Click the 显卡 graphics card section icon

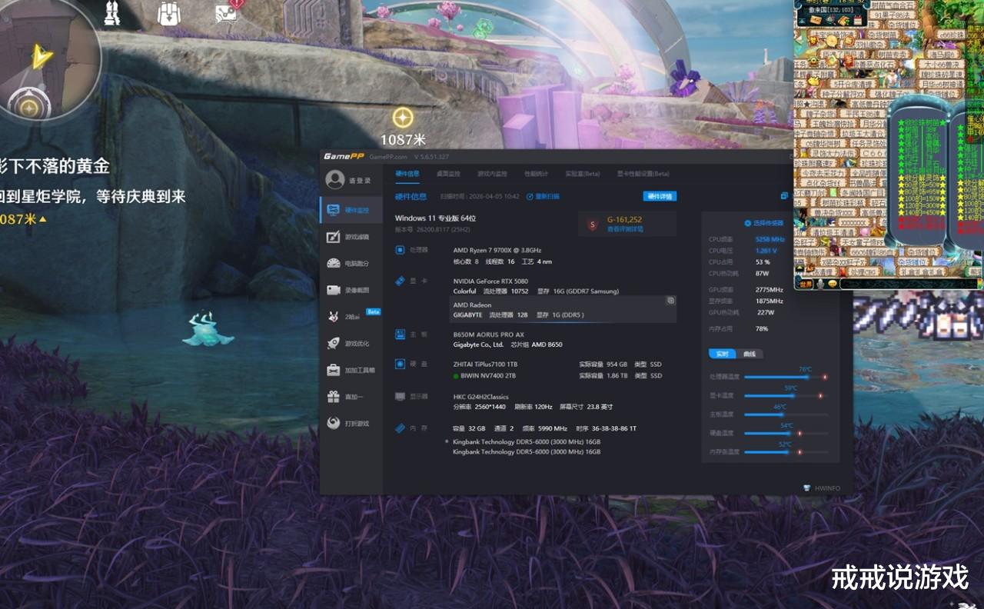point(400,281)
